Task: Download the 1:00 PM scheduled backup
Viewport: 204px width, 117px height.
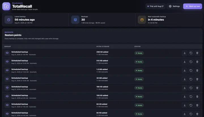Action: click(184, 53)
